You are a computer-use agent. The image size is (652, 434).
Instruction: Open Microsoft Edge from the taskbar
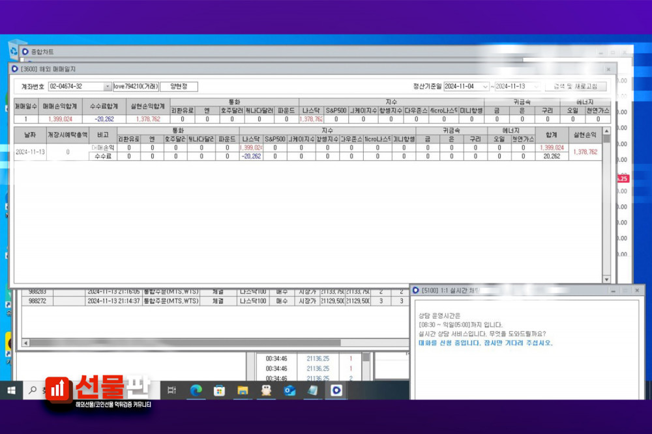click(196, 390)
